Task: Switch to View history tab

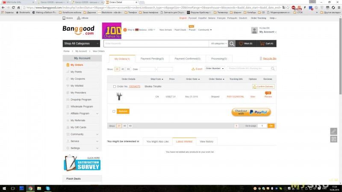Action: [x=206, y=142]
